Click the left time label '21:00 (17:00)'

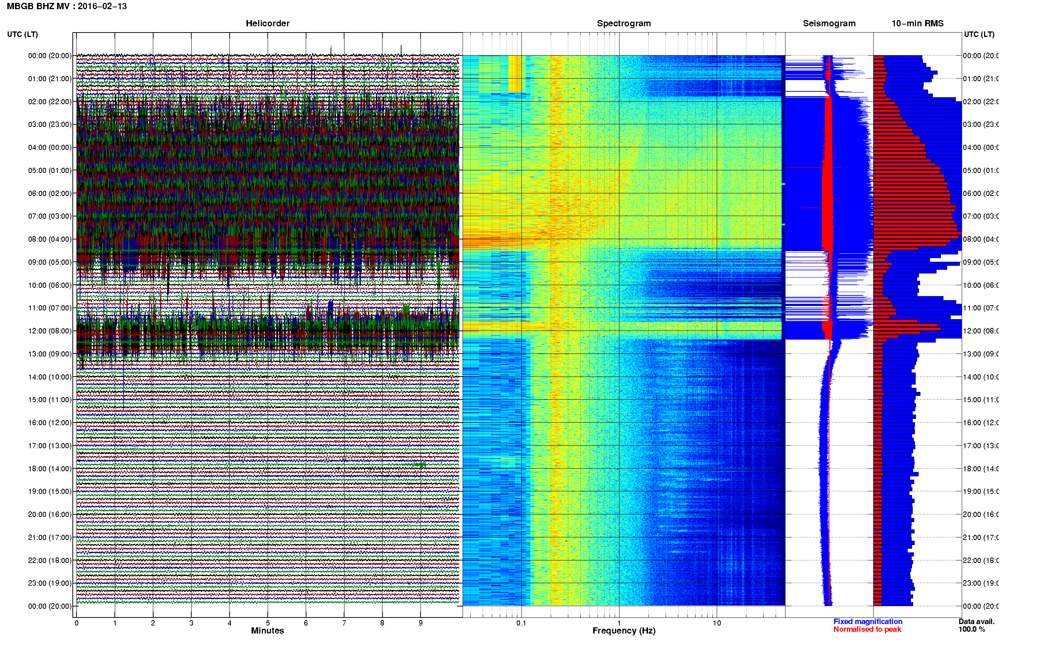pos(50,537)
